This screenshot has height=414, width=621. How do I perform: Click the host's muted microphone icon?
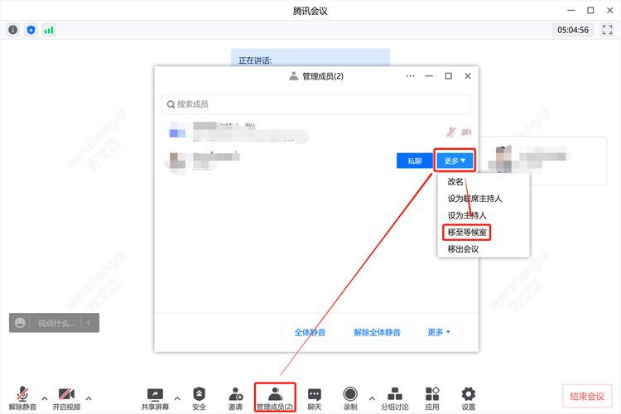pyautogui.click(x=450, y=132)
